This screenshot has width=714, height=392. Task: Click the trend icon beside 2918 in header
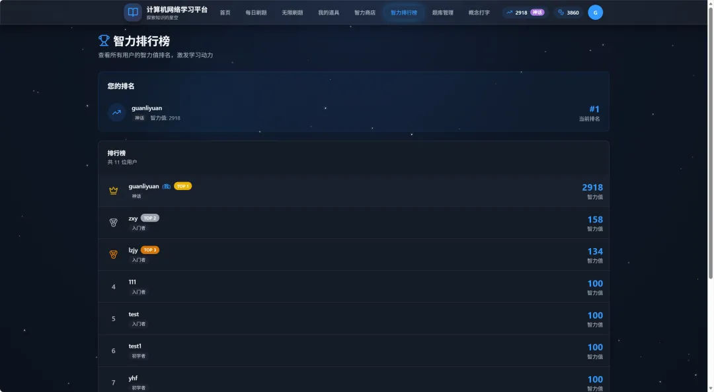509,13
